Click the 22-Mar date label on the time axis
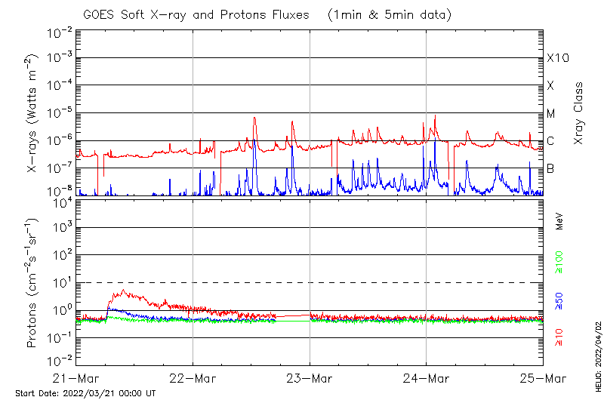604x400 pixels. click(x=193, y=378)
